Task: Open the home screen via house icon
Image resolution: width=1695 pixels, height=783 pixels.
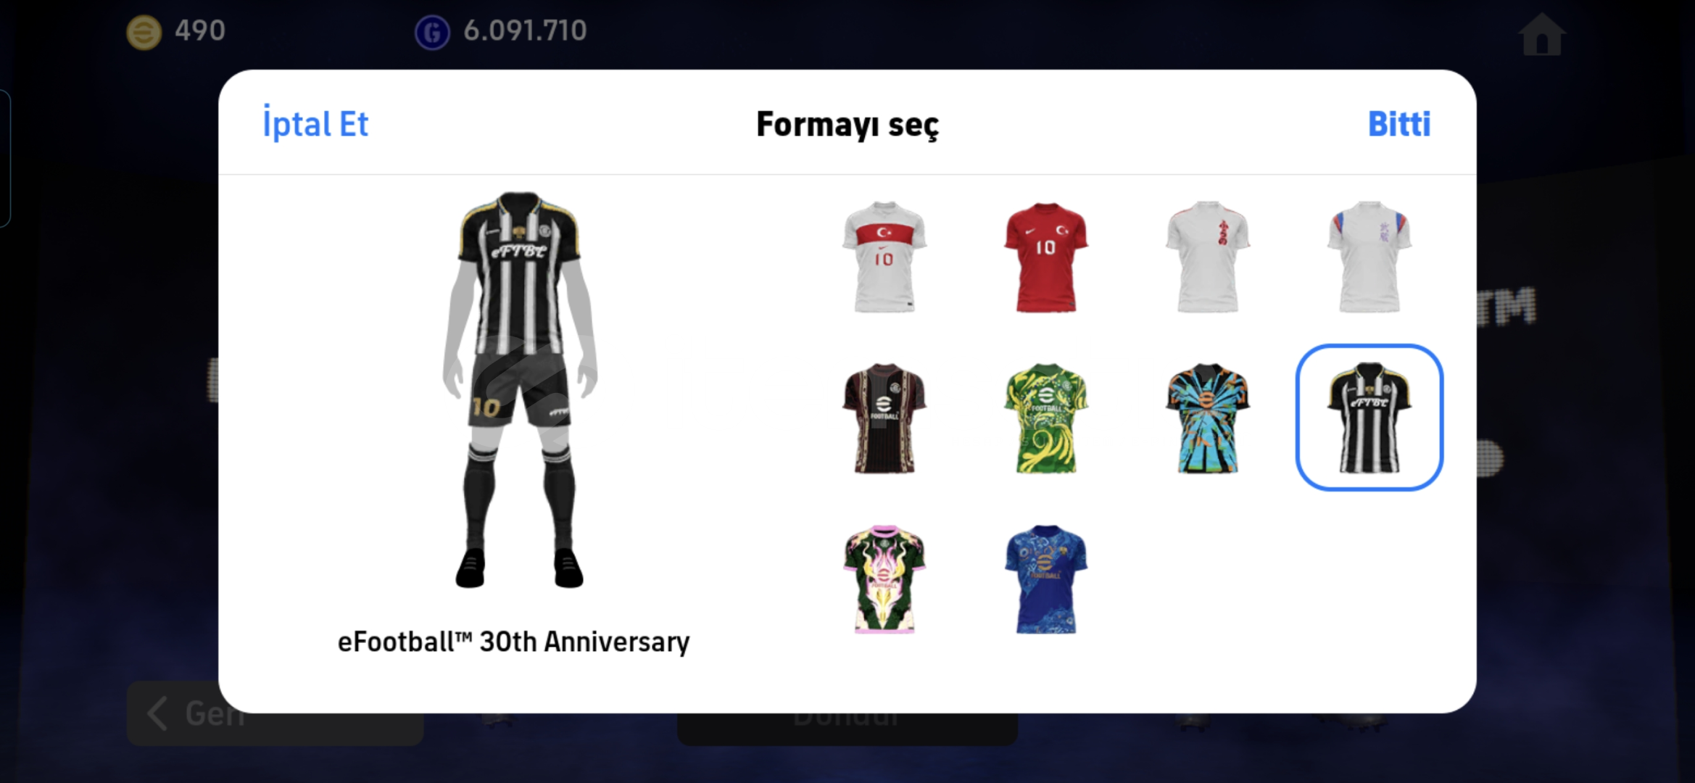Action: pos(1541,33)
